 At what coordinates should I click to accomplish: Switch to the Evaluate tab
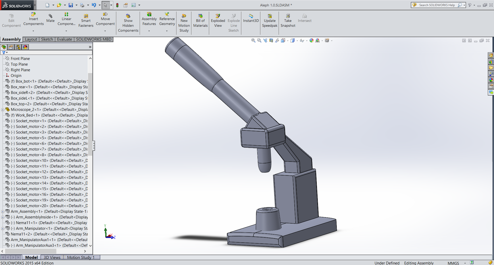(x=65, y=39)
